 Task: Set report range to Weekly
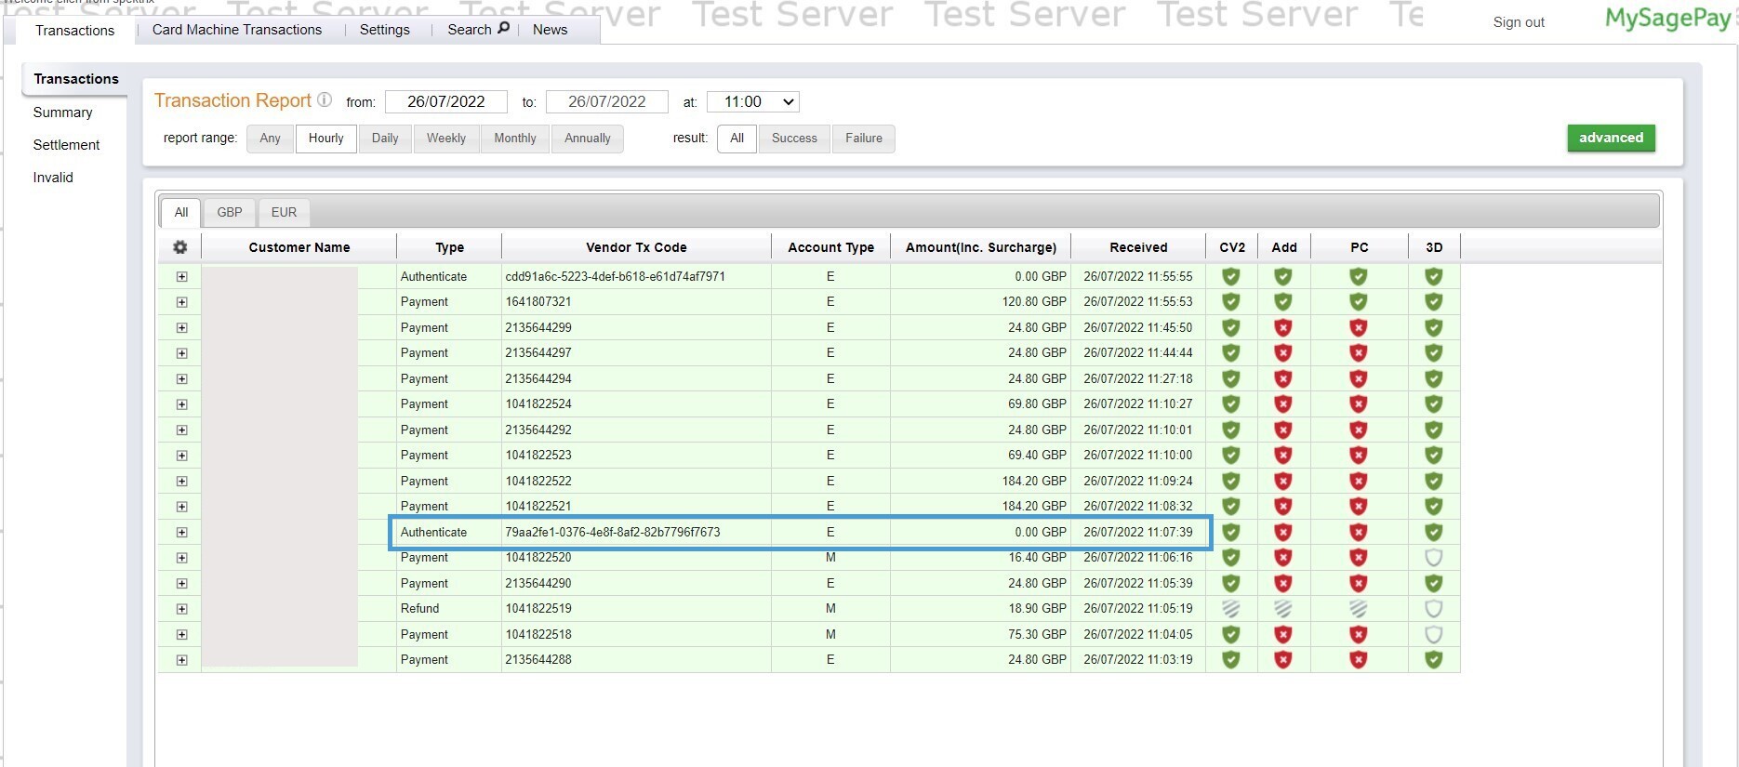click(x=446, y=139)
